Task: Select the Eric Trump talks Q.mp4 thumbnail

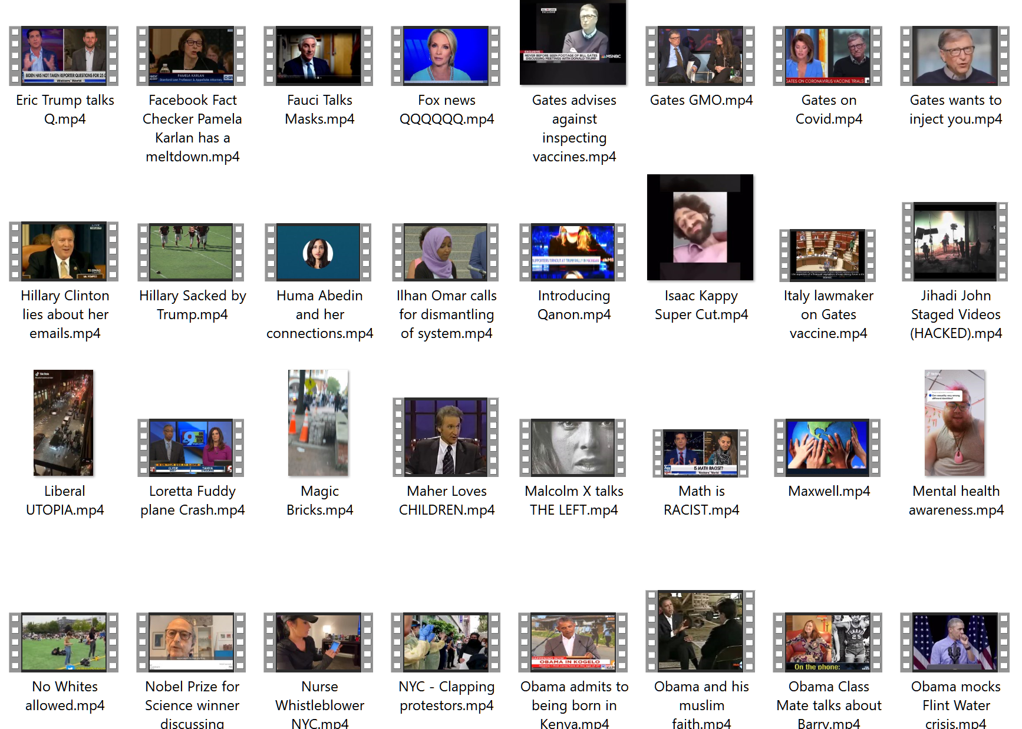Action: tap(64, 56)
